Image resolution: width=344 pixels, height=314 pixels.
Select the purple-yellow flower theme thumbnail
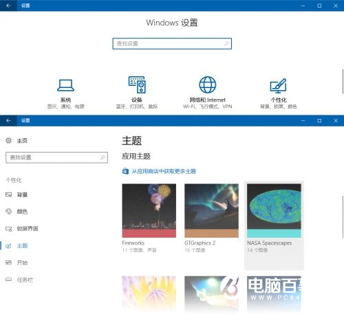(149, 294)
